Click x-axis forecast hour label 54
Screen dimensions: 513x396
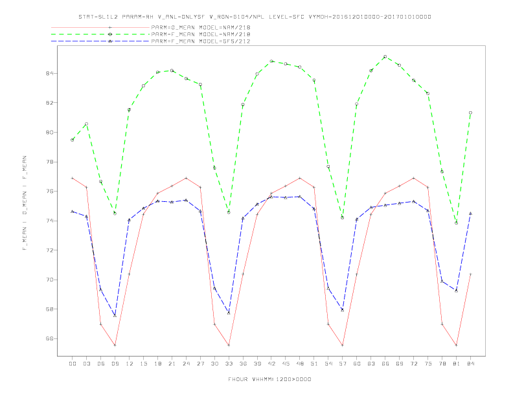tap(328, 364)
